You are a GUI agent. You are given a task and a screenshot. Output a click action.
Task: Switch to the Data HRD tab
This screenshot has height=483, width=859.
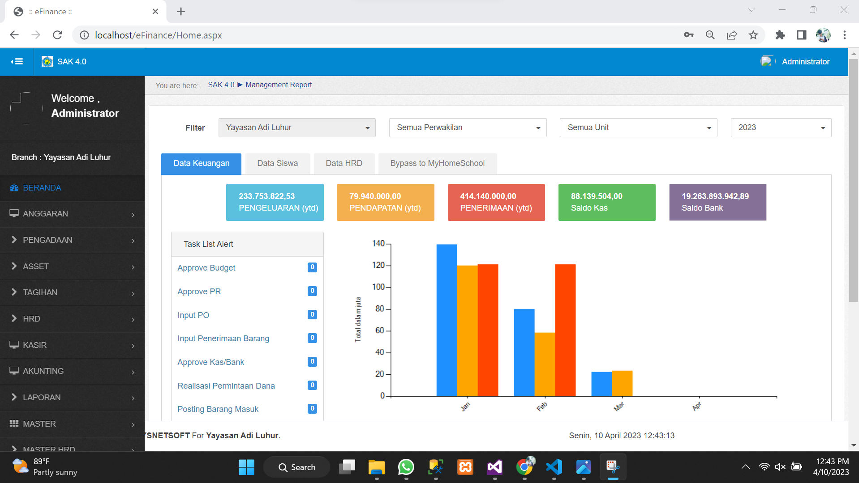[344, 163]
